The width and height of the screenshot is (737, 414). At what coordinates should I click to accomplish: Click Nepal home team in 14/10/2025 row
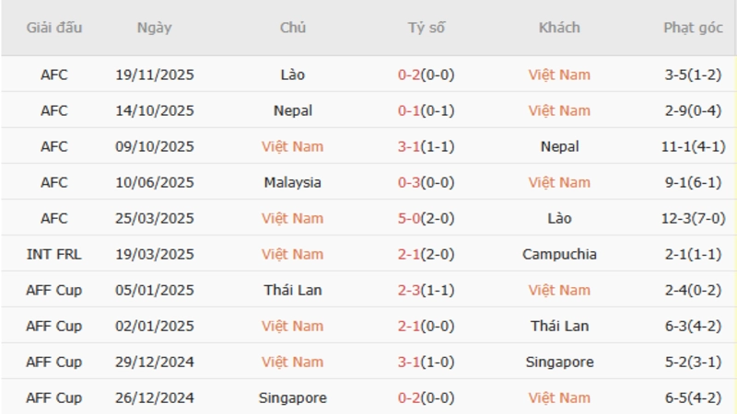[x=293, y=110]
